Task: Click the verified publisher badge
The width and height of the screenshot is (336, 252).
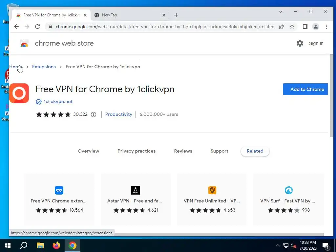Action: pos(39,102)
